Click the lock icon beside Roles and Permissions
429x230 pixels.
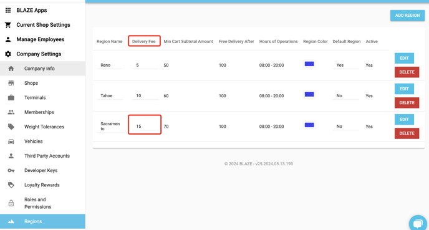click(x=11, y=203)
